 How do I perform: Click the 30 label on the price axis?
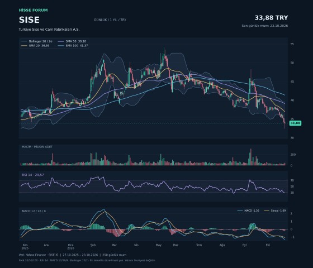[292, 138]
